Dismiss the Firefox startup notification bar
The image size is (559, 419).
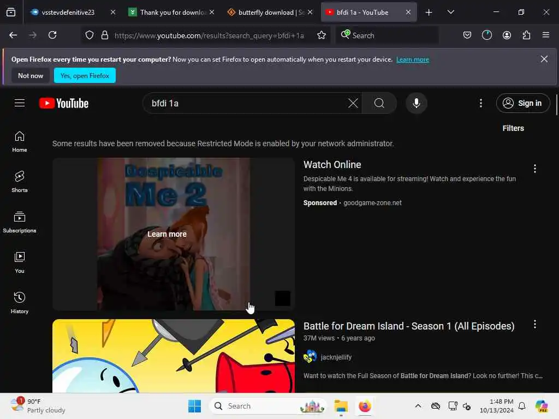(x=544, y=59)
